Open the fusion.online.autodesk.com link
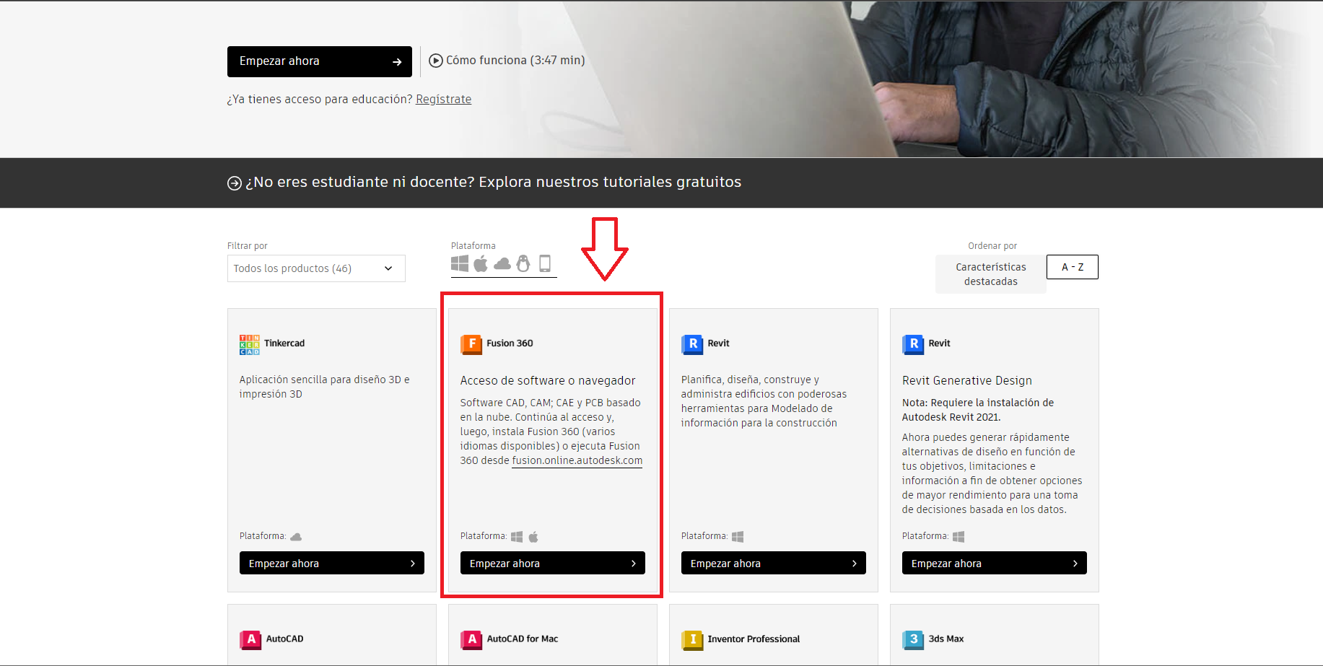This screenshot has width=1323, height=666. pos(577,461)
